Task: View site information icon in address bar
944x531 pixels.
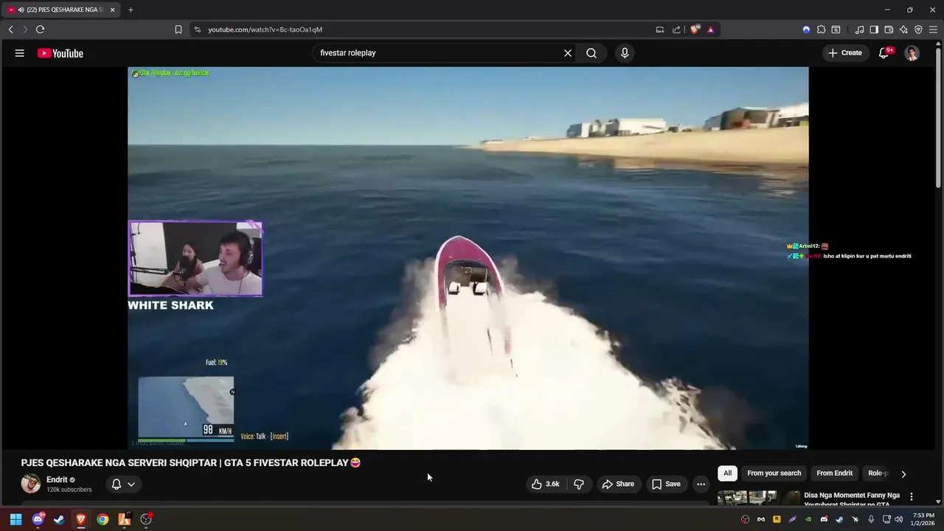Action: point(197,29)
